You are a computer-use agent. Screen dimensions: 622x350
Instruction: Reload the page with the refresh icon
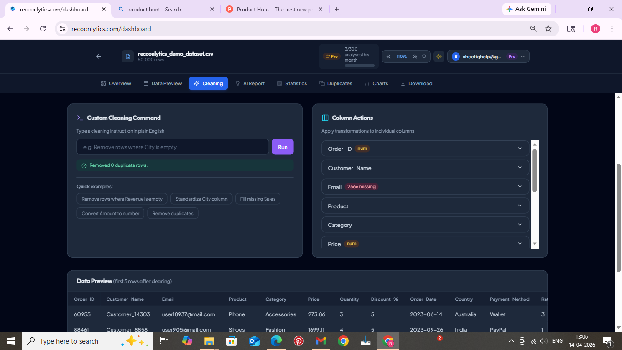(x=43, y=29)
